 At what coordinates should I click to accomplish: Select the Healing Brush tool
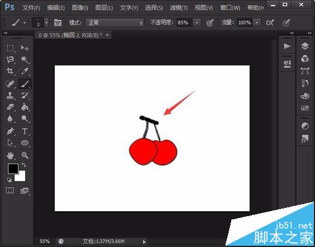(x=10, y=84)
